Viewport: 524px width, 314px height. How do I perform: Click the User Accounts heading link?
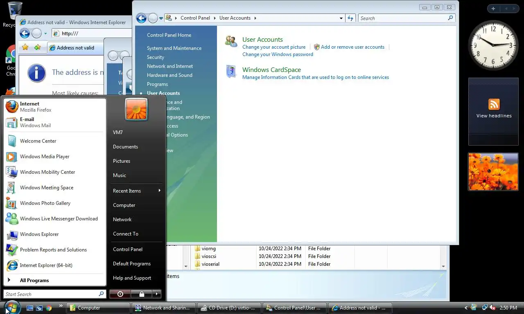pos(262,40)
